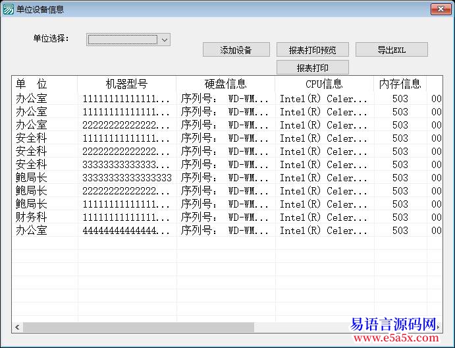
Task: Click the horizontal scrollbar left arrow
Action: click(17, 327)
